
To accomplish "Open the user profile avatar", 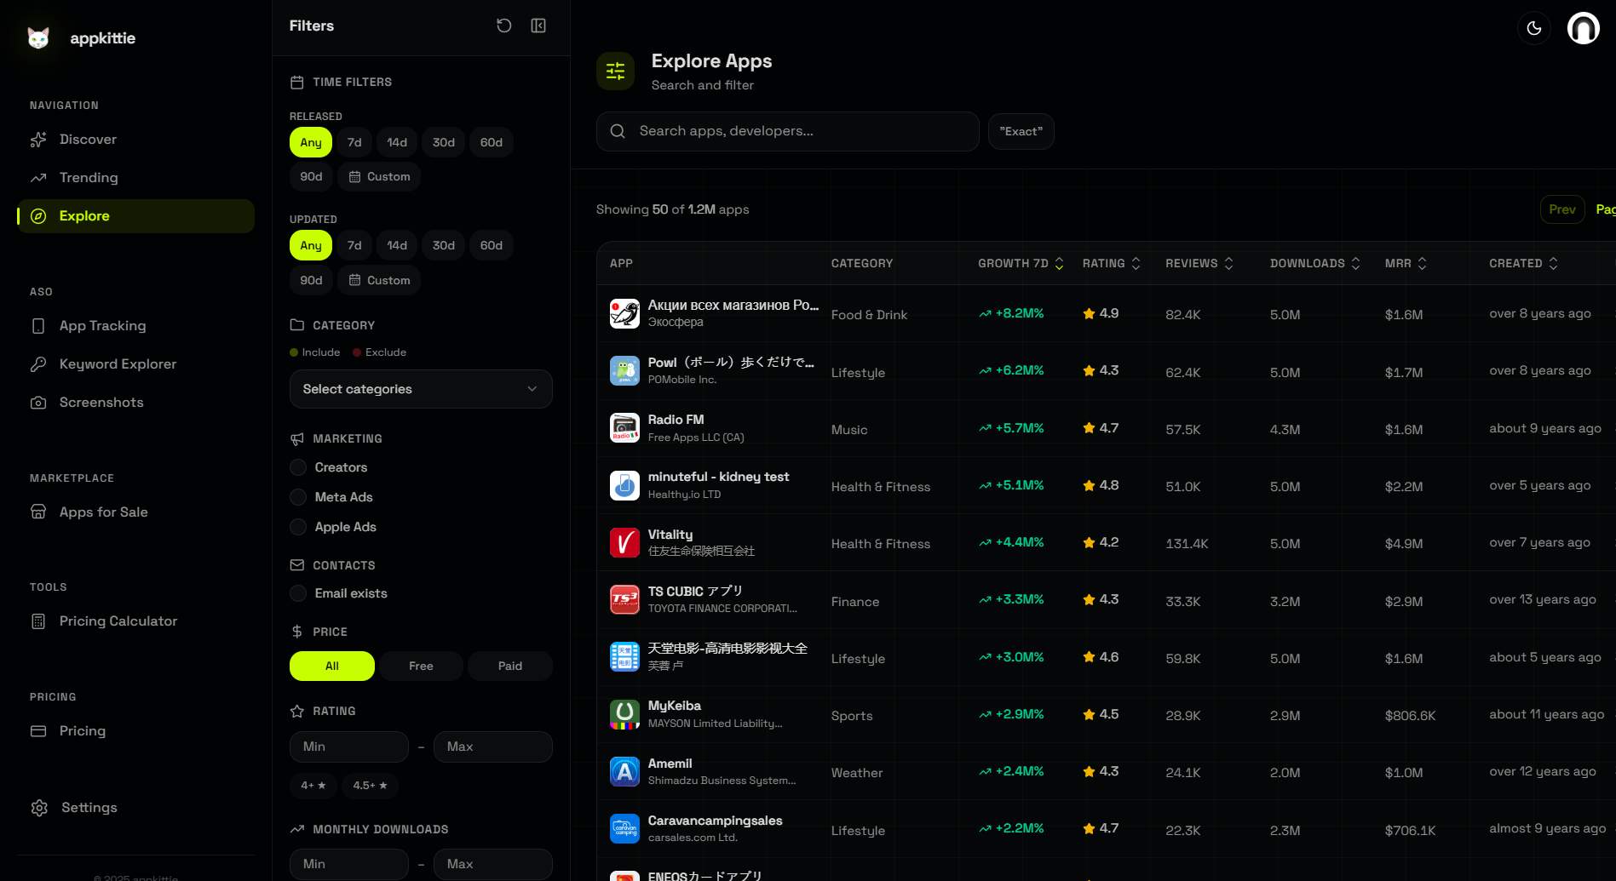I will 1583,28.
